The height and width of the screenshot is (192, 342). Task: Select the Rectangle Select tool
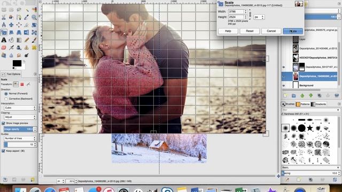click(x=4, y=10)
